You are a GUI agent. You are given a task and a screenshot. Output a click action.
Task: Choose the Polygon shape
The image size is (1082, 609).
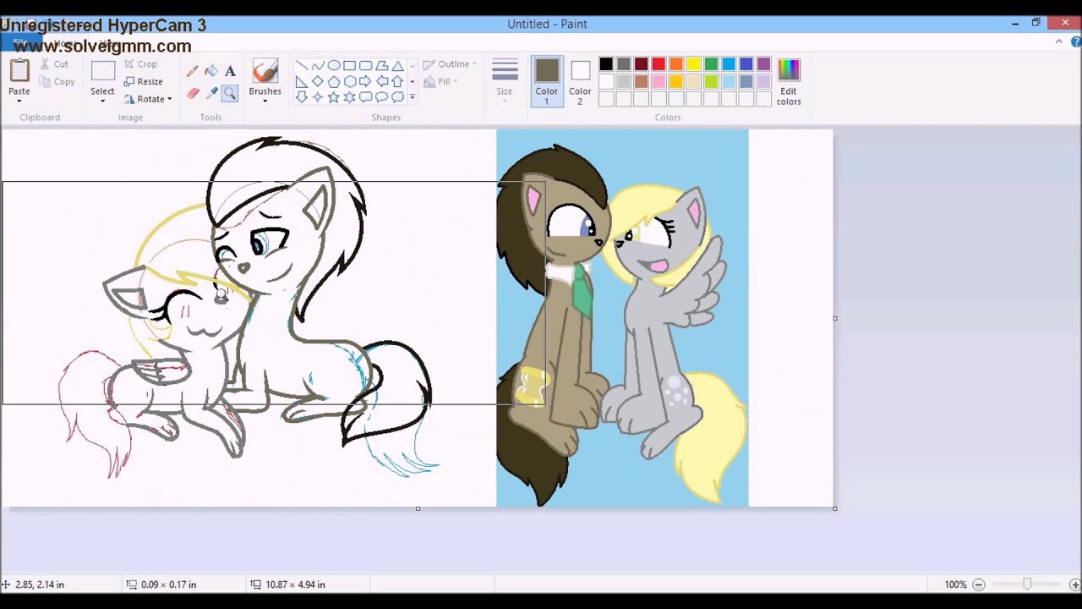tap(381, 66)
